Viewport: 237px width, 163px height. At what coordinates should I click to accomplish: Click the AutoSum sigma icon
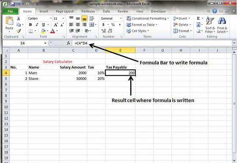point(198,19)
